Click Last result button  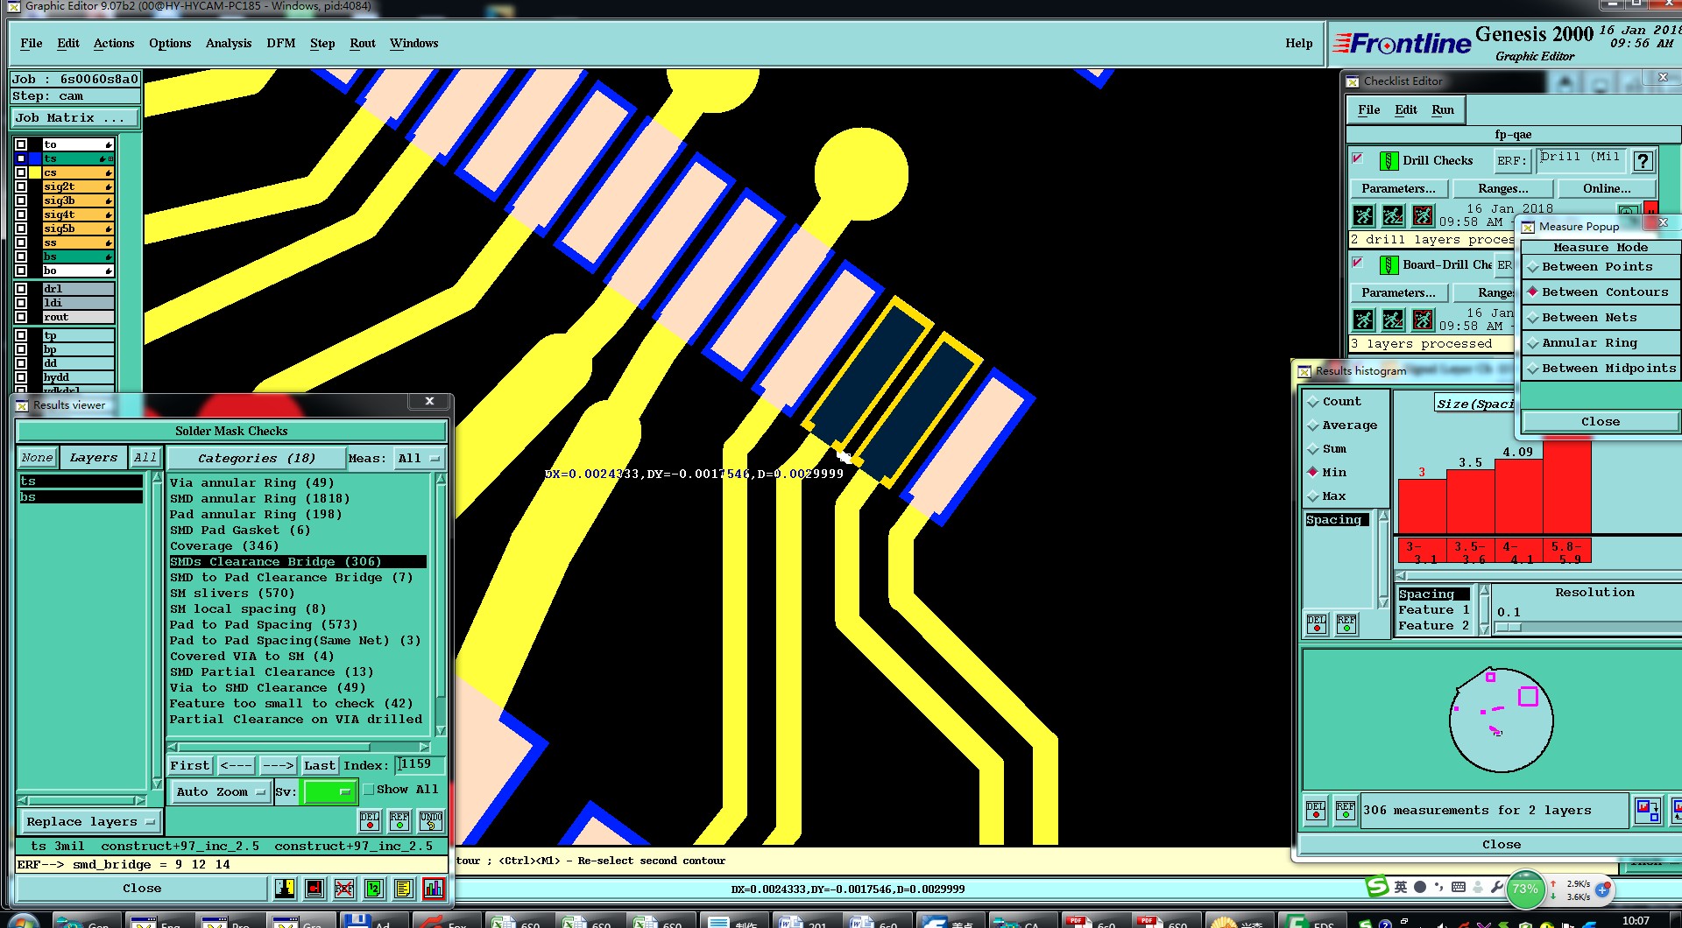click(x=320, y=766)
